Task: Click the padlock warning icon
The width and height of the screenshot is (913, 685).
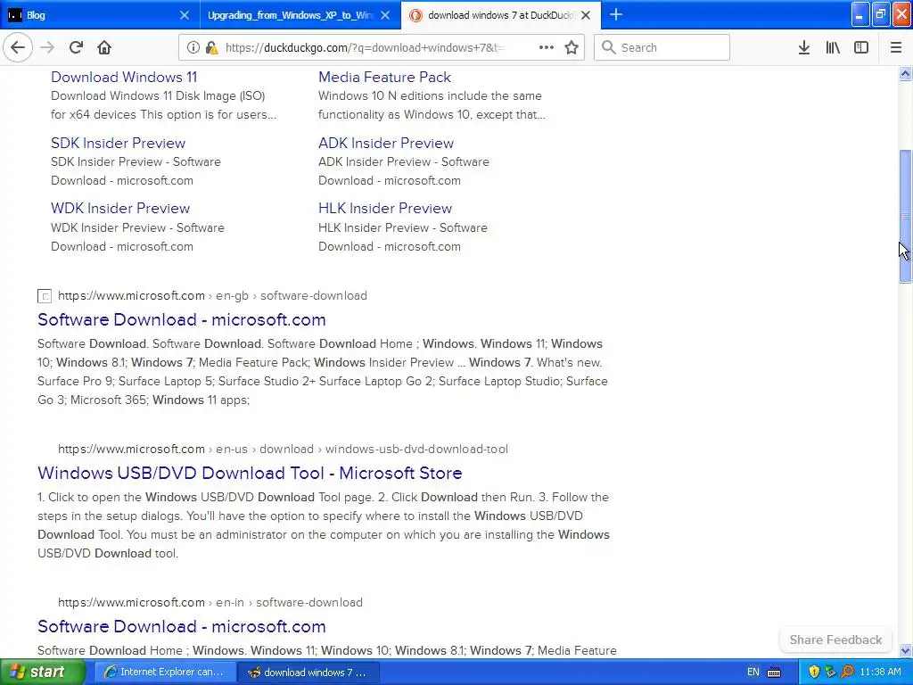Action: [212, 47]
